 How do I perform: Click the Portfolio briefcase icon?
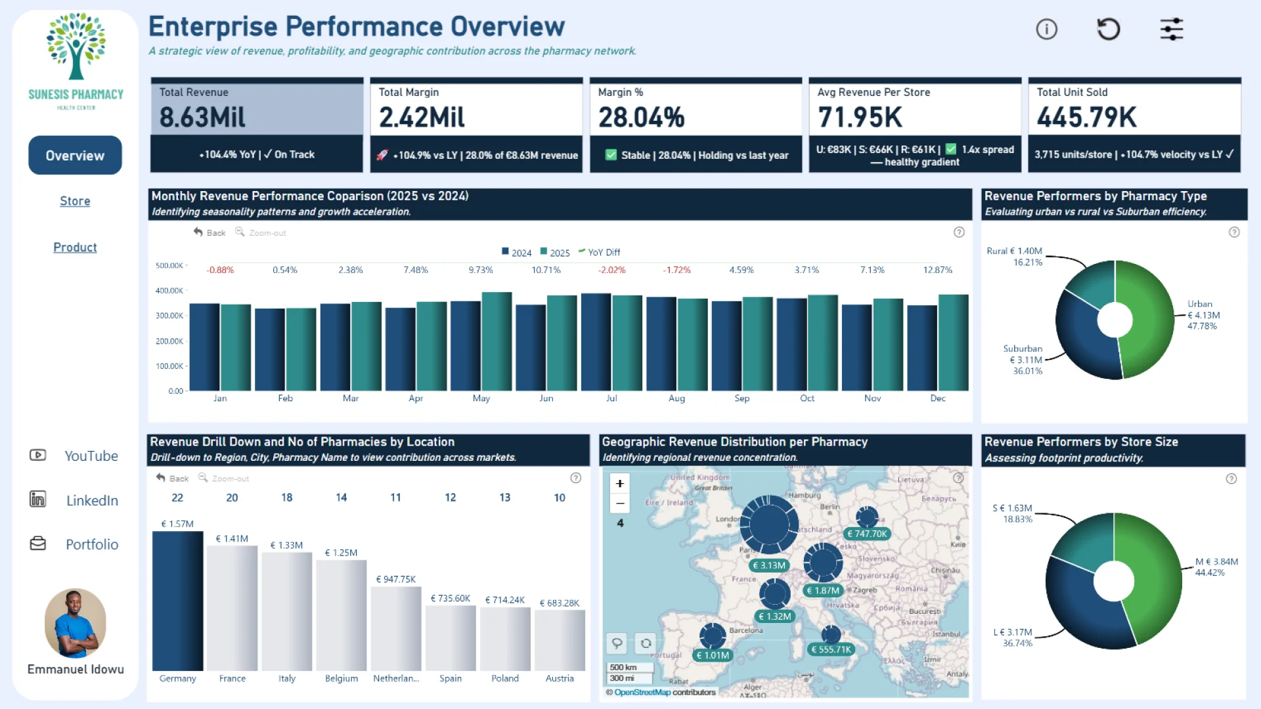click(x=38, y=544)
